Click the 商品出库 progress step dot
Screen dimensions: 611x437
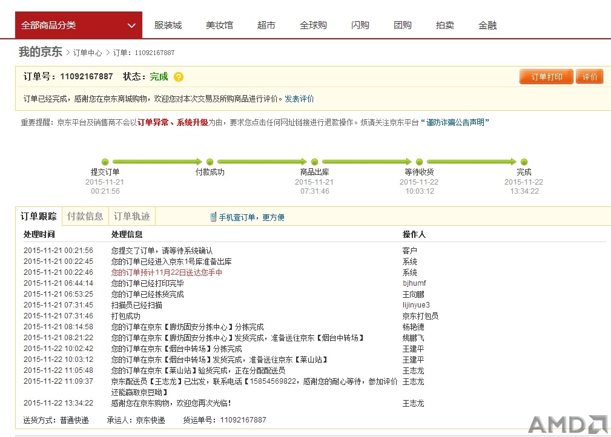314,162
